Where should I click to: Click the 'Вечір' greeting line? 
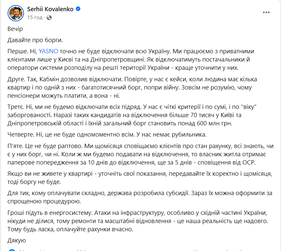click(x=15, y=29)
